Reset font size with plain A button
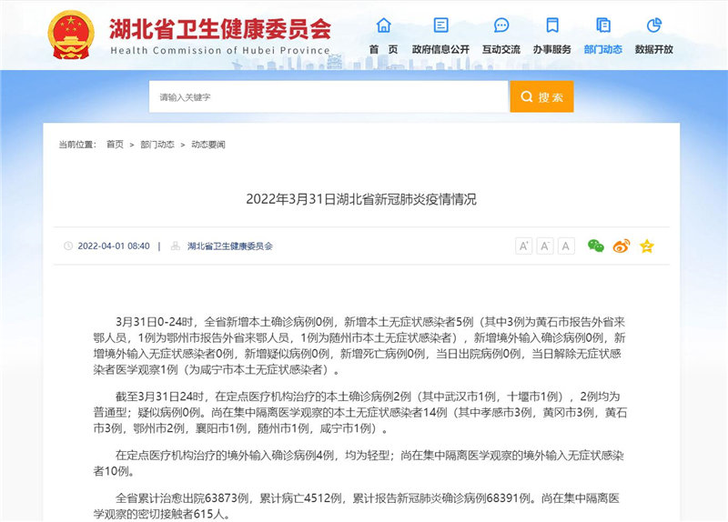This screenshot has width=728, height=522. [566, 246]
